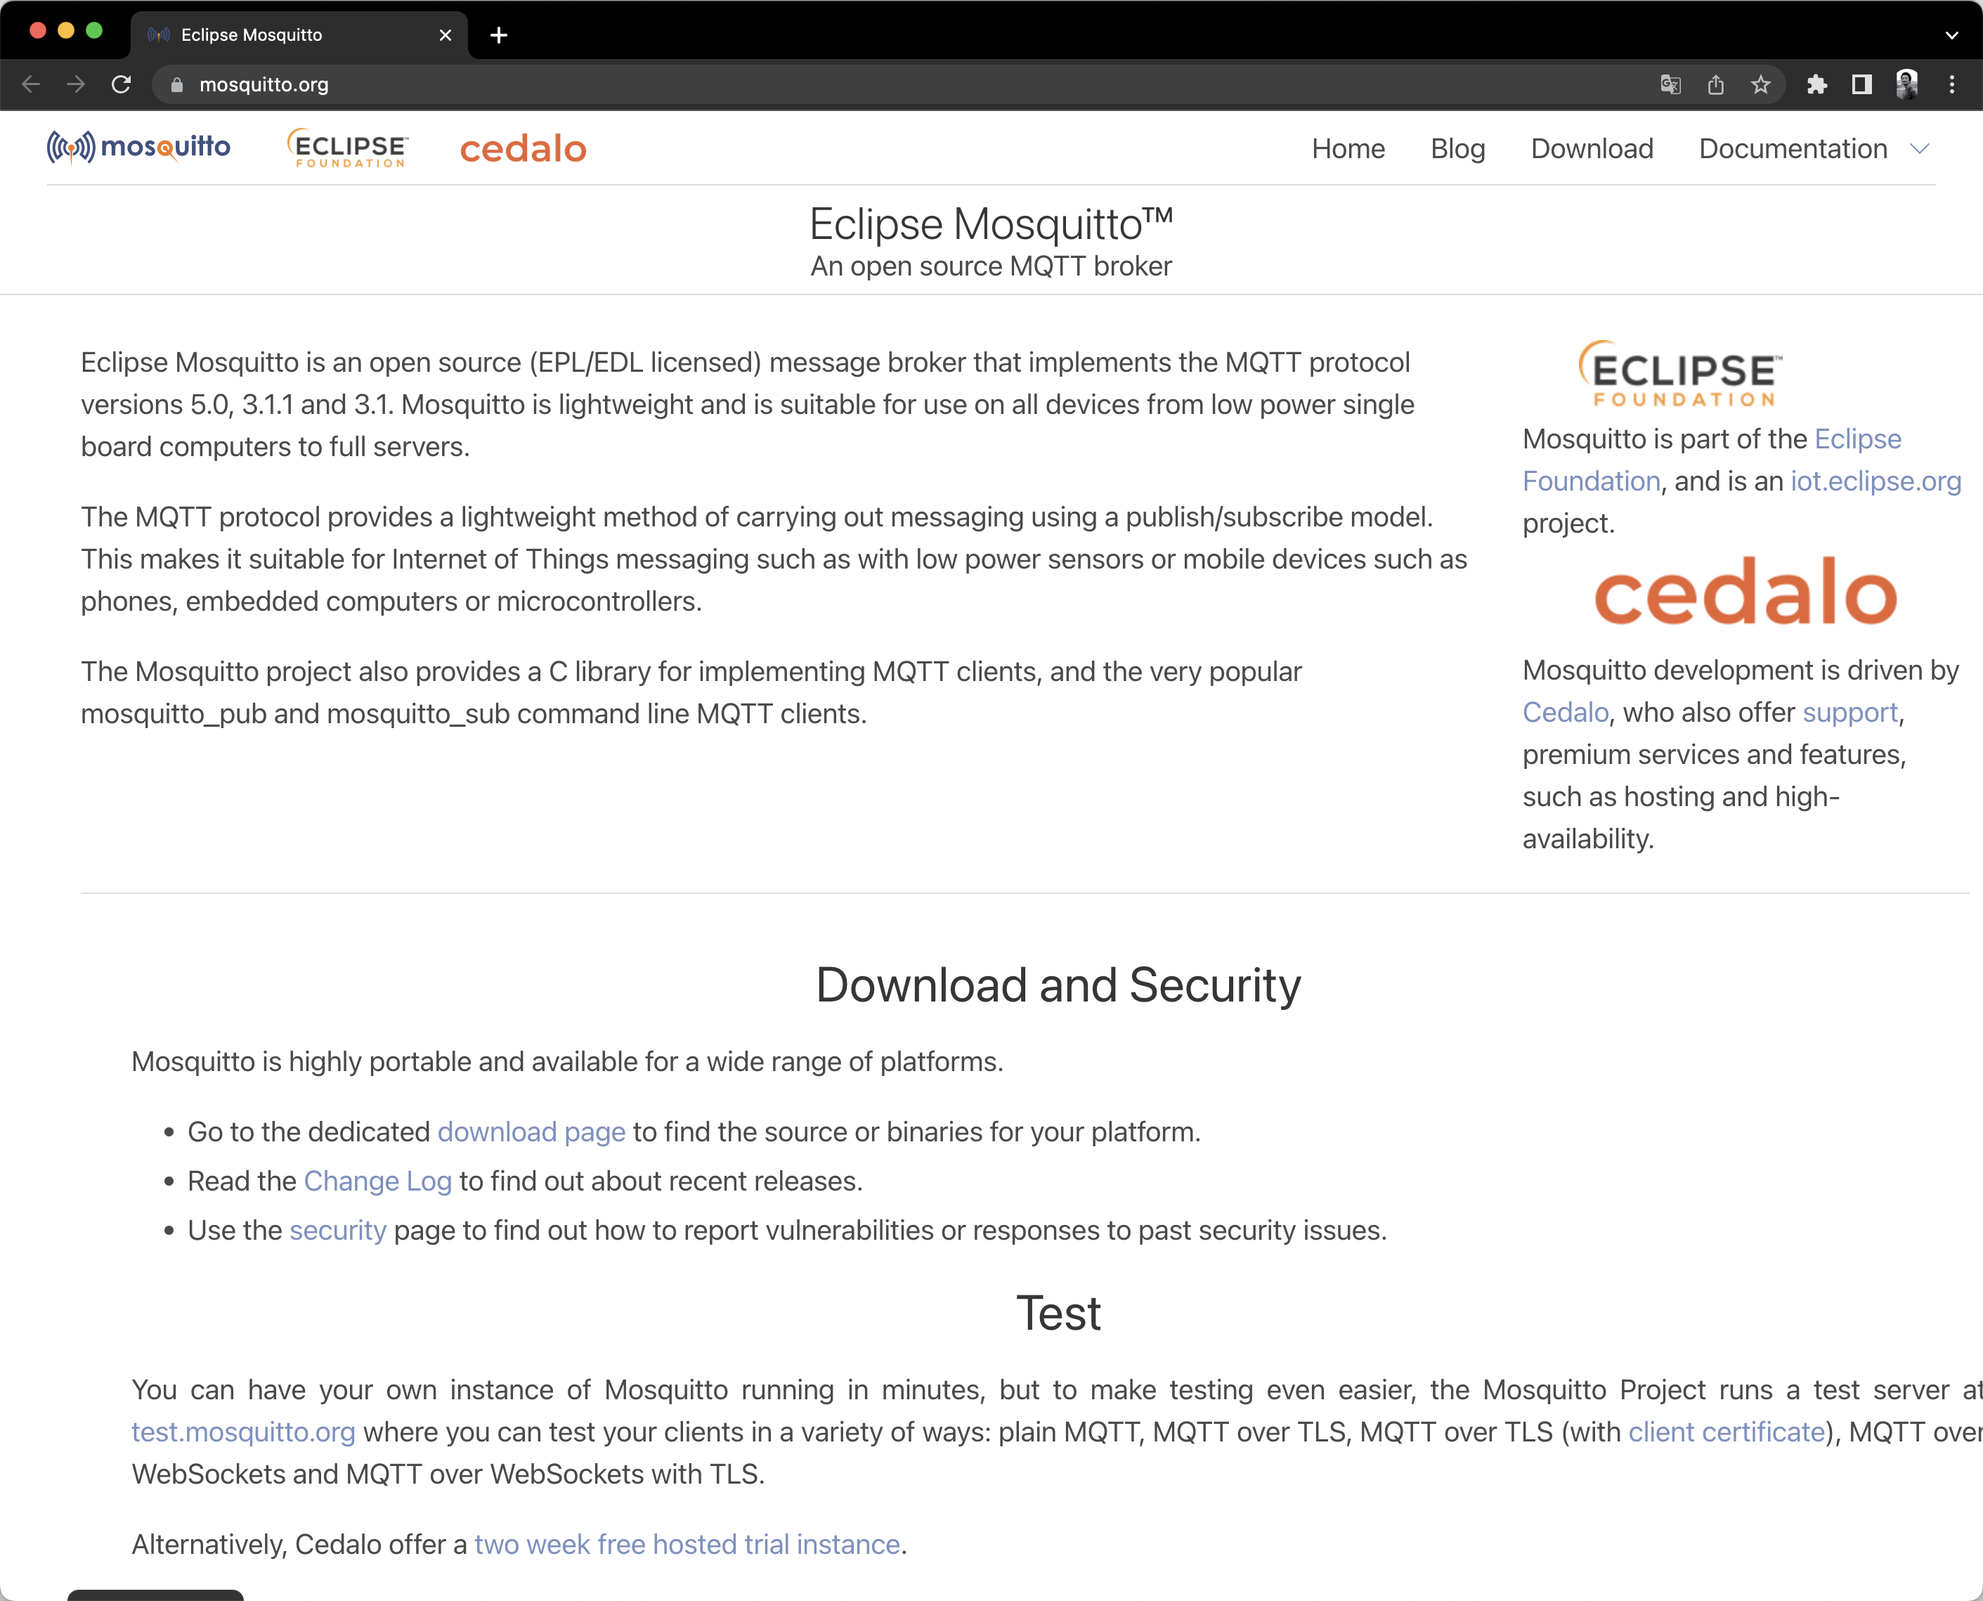The image size is (1983, 1601).
Task: Click the Mosquitto logo in the header
Action: [x=138, y=148]
